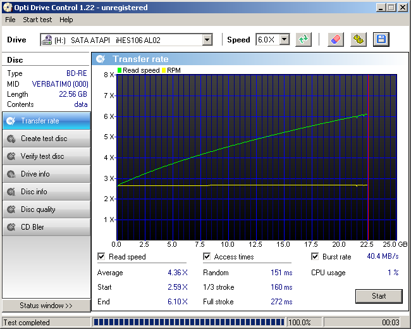
Task: Click the Contents value data
Action: [x=81, y=104]
